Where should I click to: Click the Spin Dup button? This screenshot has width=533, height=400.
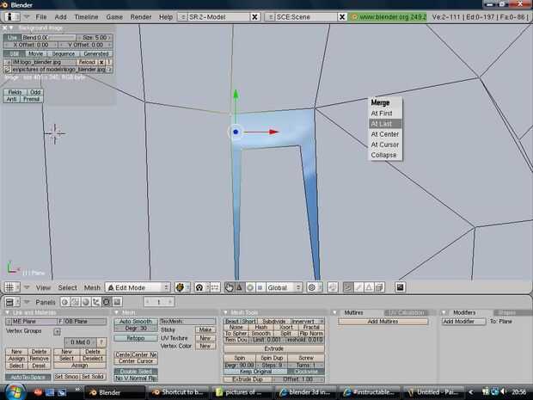(x=272, y=358)
